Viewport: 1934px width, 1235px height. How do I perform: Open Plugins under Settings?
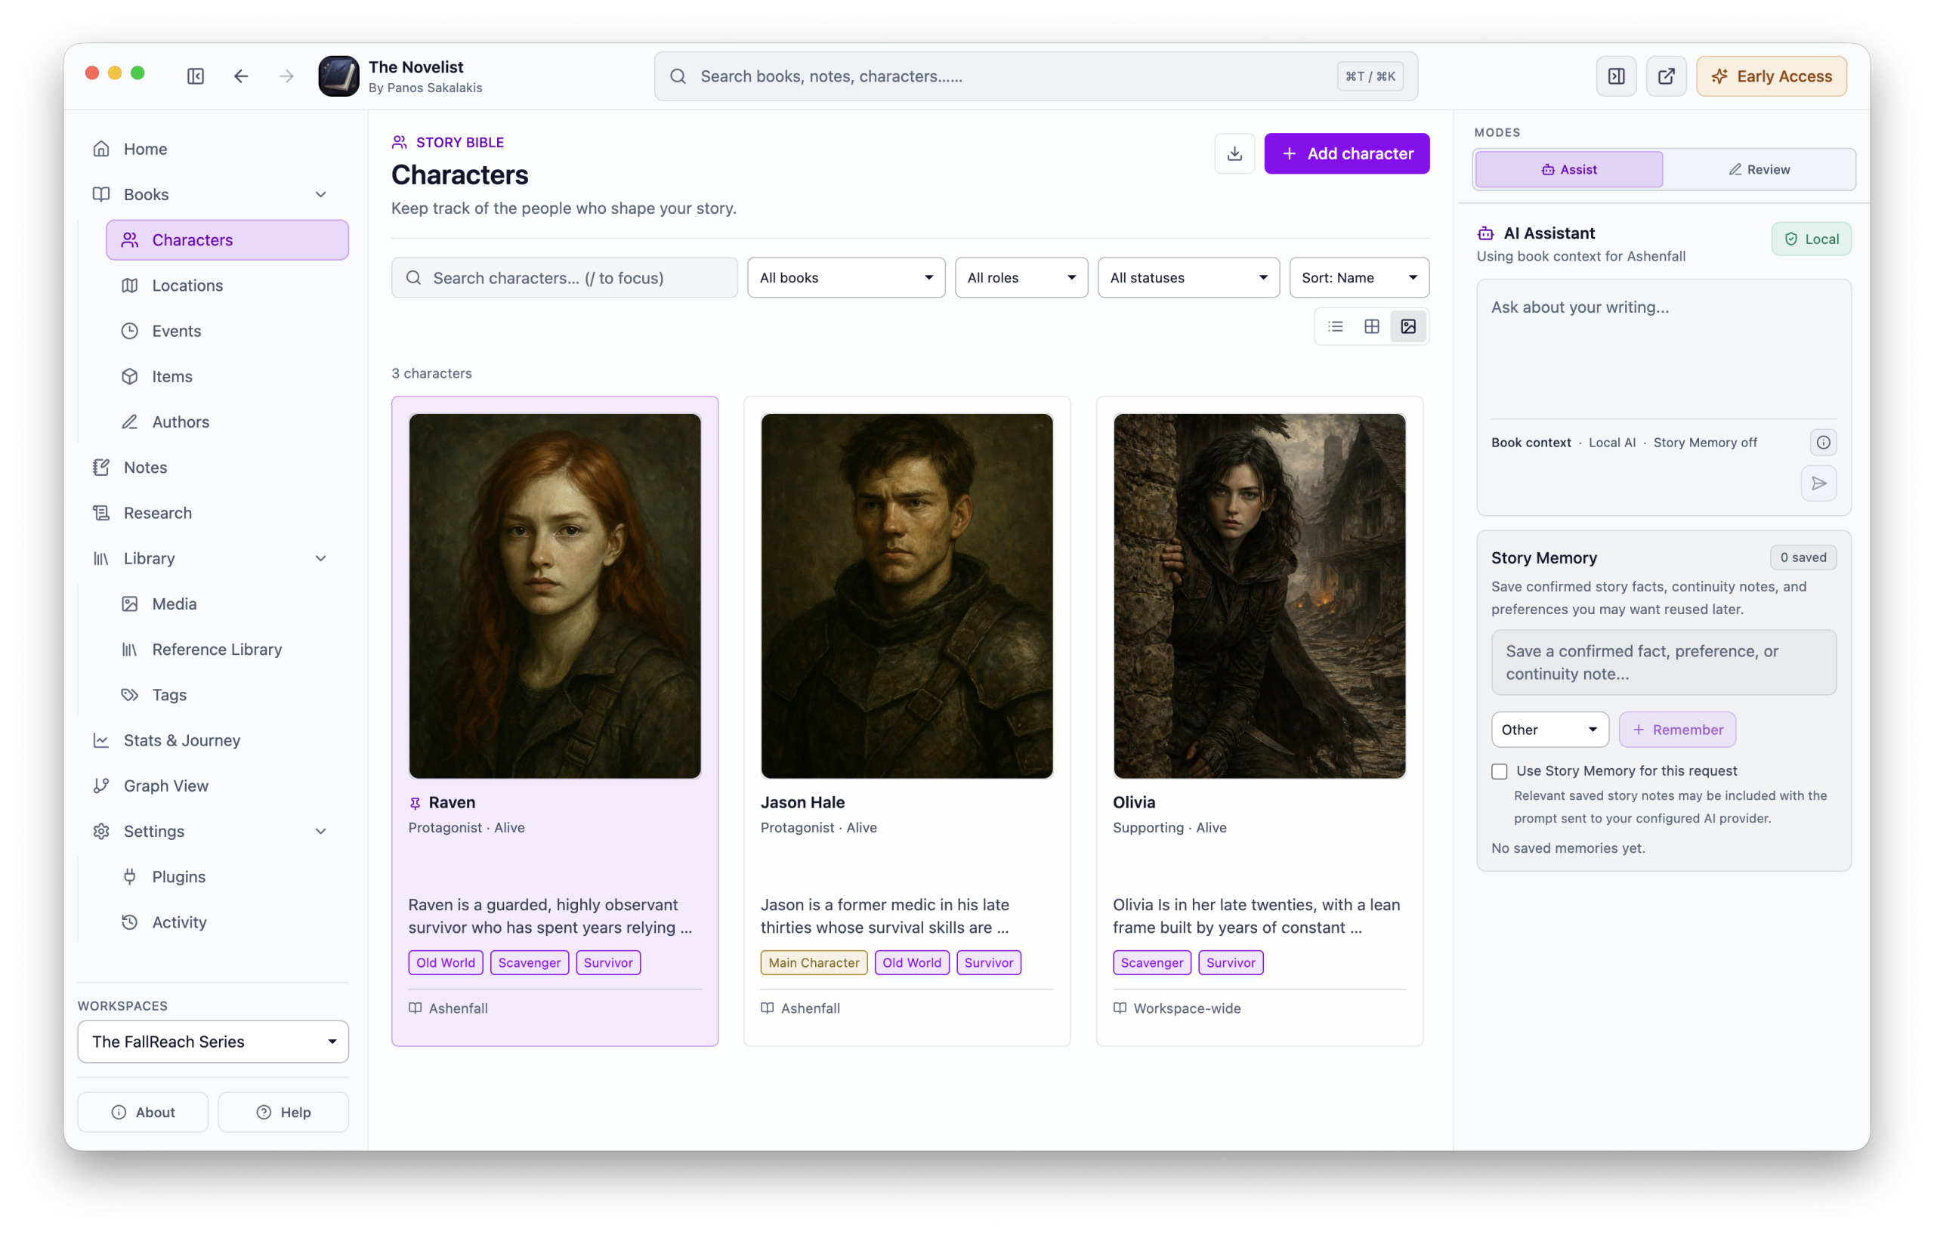pyautogui.click(x=227, y=877)
